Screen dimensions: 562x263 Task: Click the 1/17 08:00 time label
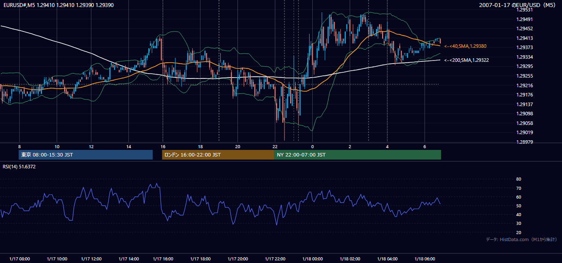point(20,259)
